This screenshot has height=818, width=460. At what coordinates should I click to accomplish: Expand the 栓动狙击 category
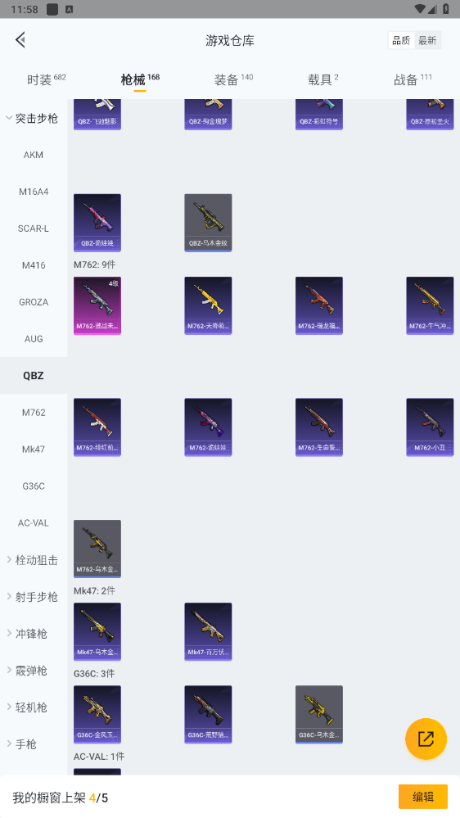click(x=33, y=560)
